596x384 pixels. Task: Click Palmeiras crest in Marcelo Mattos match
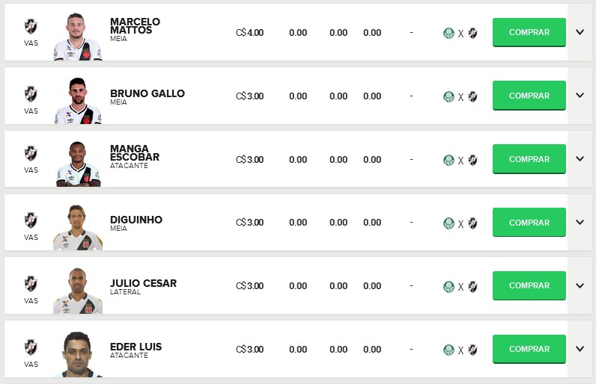[x=448, y=33]
